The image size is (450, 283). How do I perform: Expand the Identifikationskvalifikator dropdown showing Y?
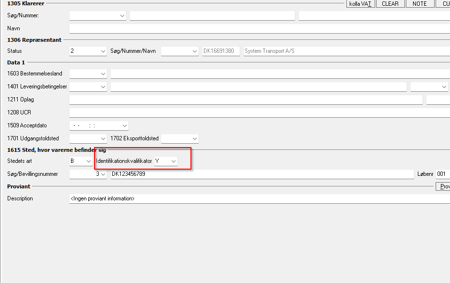(173, 161)
